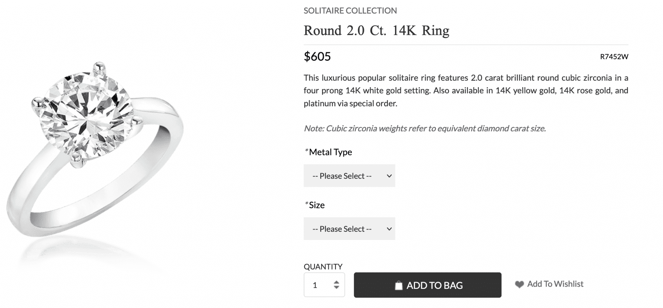Click the product code R7452W
The height and width of the screenshot is (308, 663).
point(614,57)
